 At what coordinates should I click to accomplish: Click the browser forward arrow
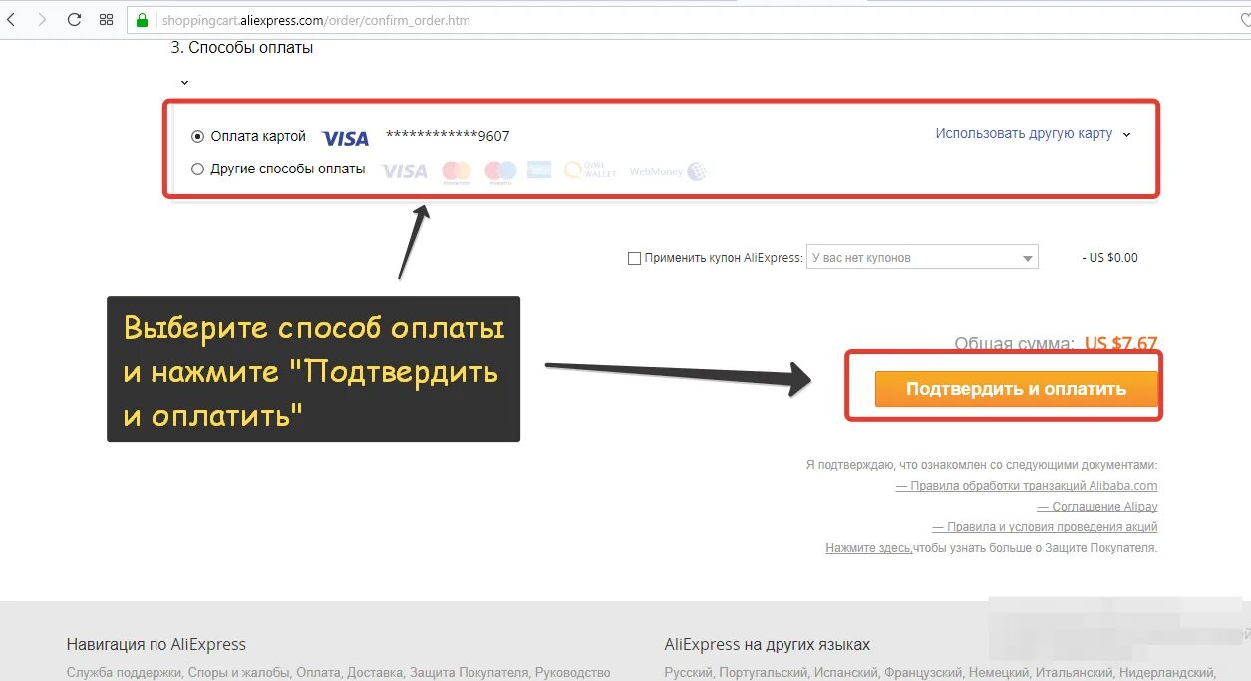click(x=42, y=20)
